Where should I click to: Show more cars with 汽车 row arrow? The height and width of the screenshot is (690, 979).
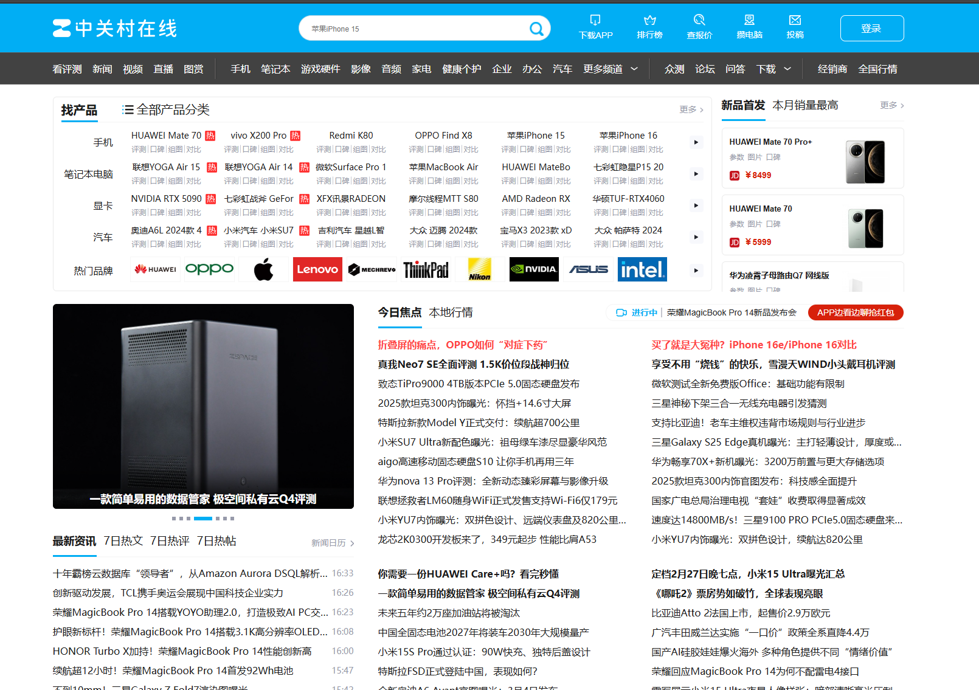point(696,237)
